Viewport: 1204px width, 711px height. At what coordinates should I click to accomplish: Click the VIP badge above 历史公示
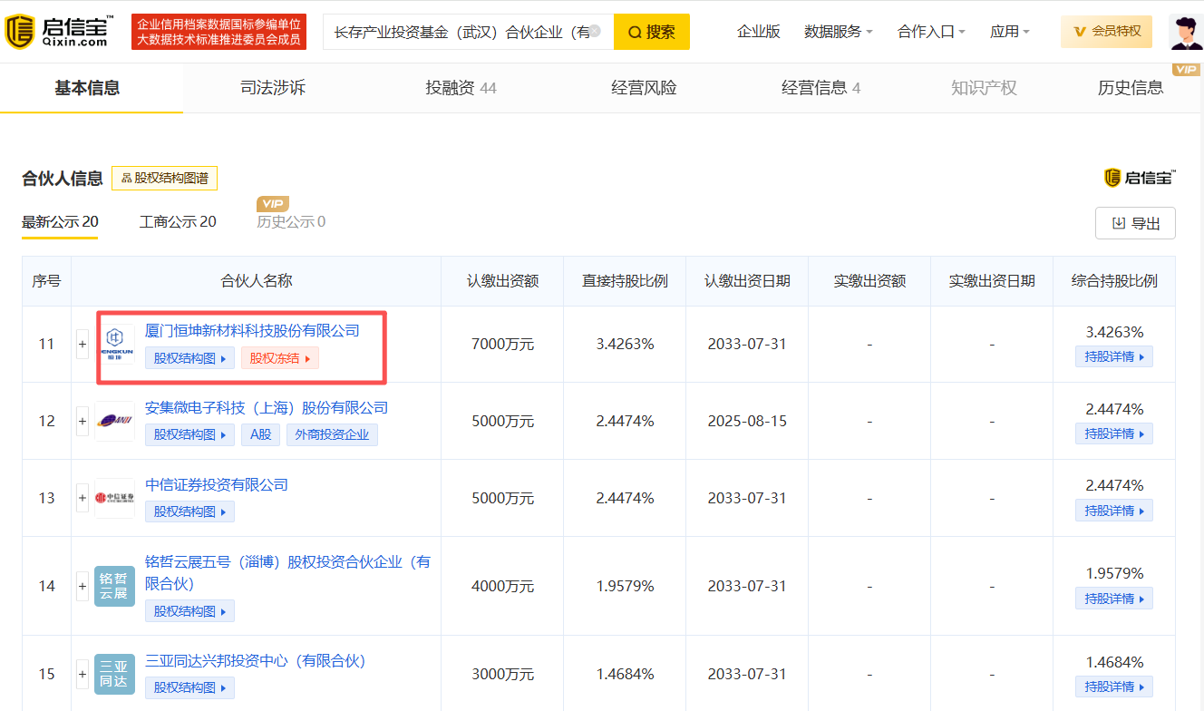(273, 203)
